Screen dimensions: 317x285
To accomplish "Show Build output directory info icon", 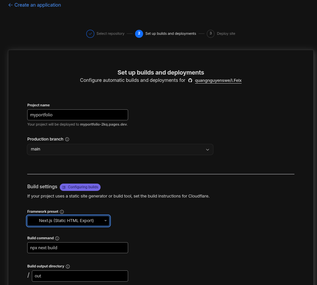I will [68, 266].
